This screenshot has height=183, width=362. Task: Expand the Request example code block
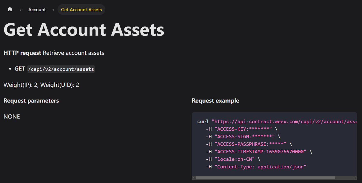tap(274, 144)
